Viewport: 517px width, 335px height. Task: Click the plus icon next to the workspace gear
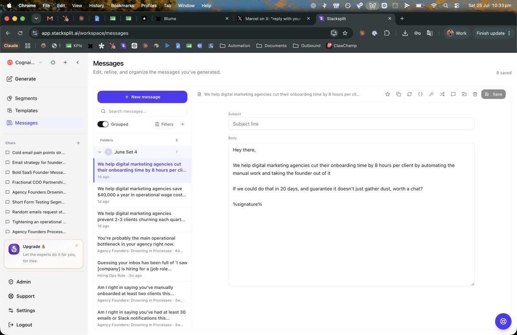(65, 62)
